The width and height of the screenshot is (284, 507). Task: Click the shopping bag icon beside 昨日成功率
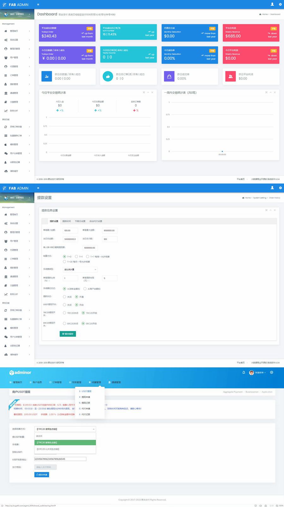coord(169,76)
